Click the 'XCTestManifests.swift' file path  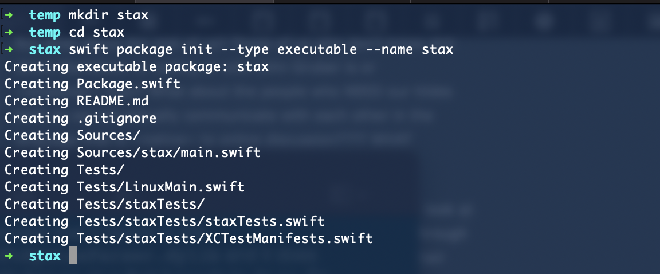[289, 238]
